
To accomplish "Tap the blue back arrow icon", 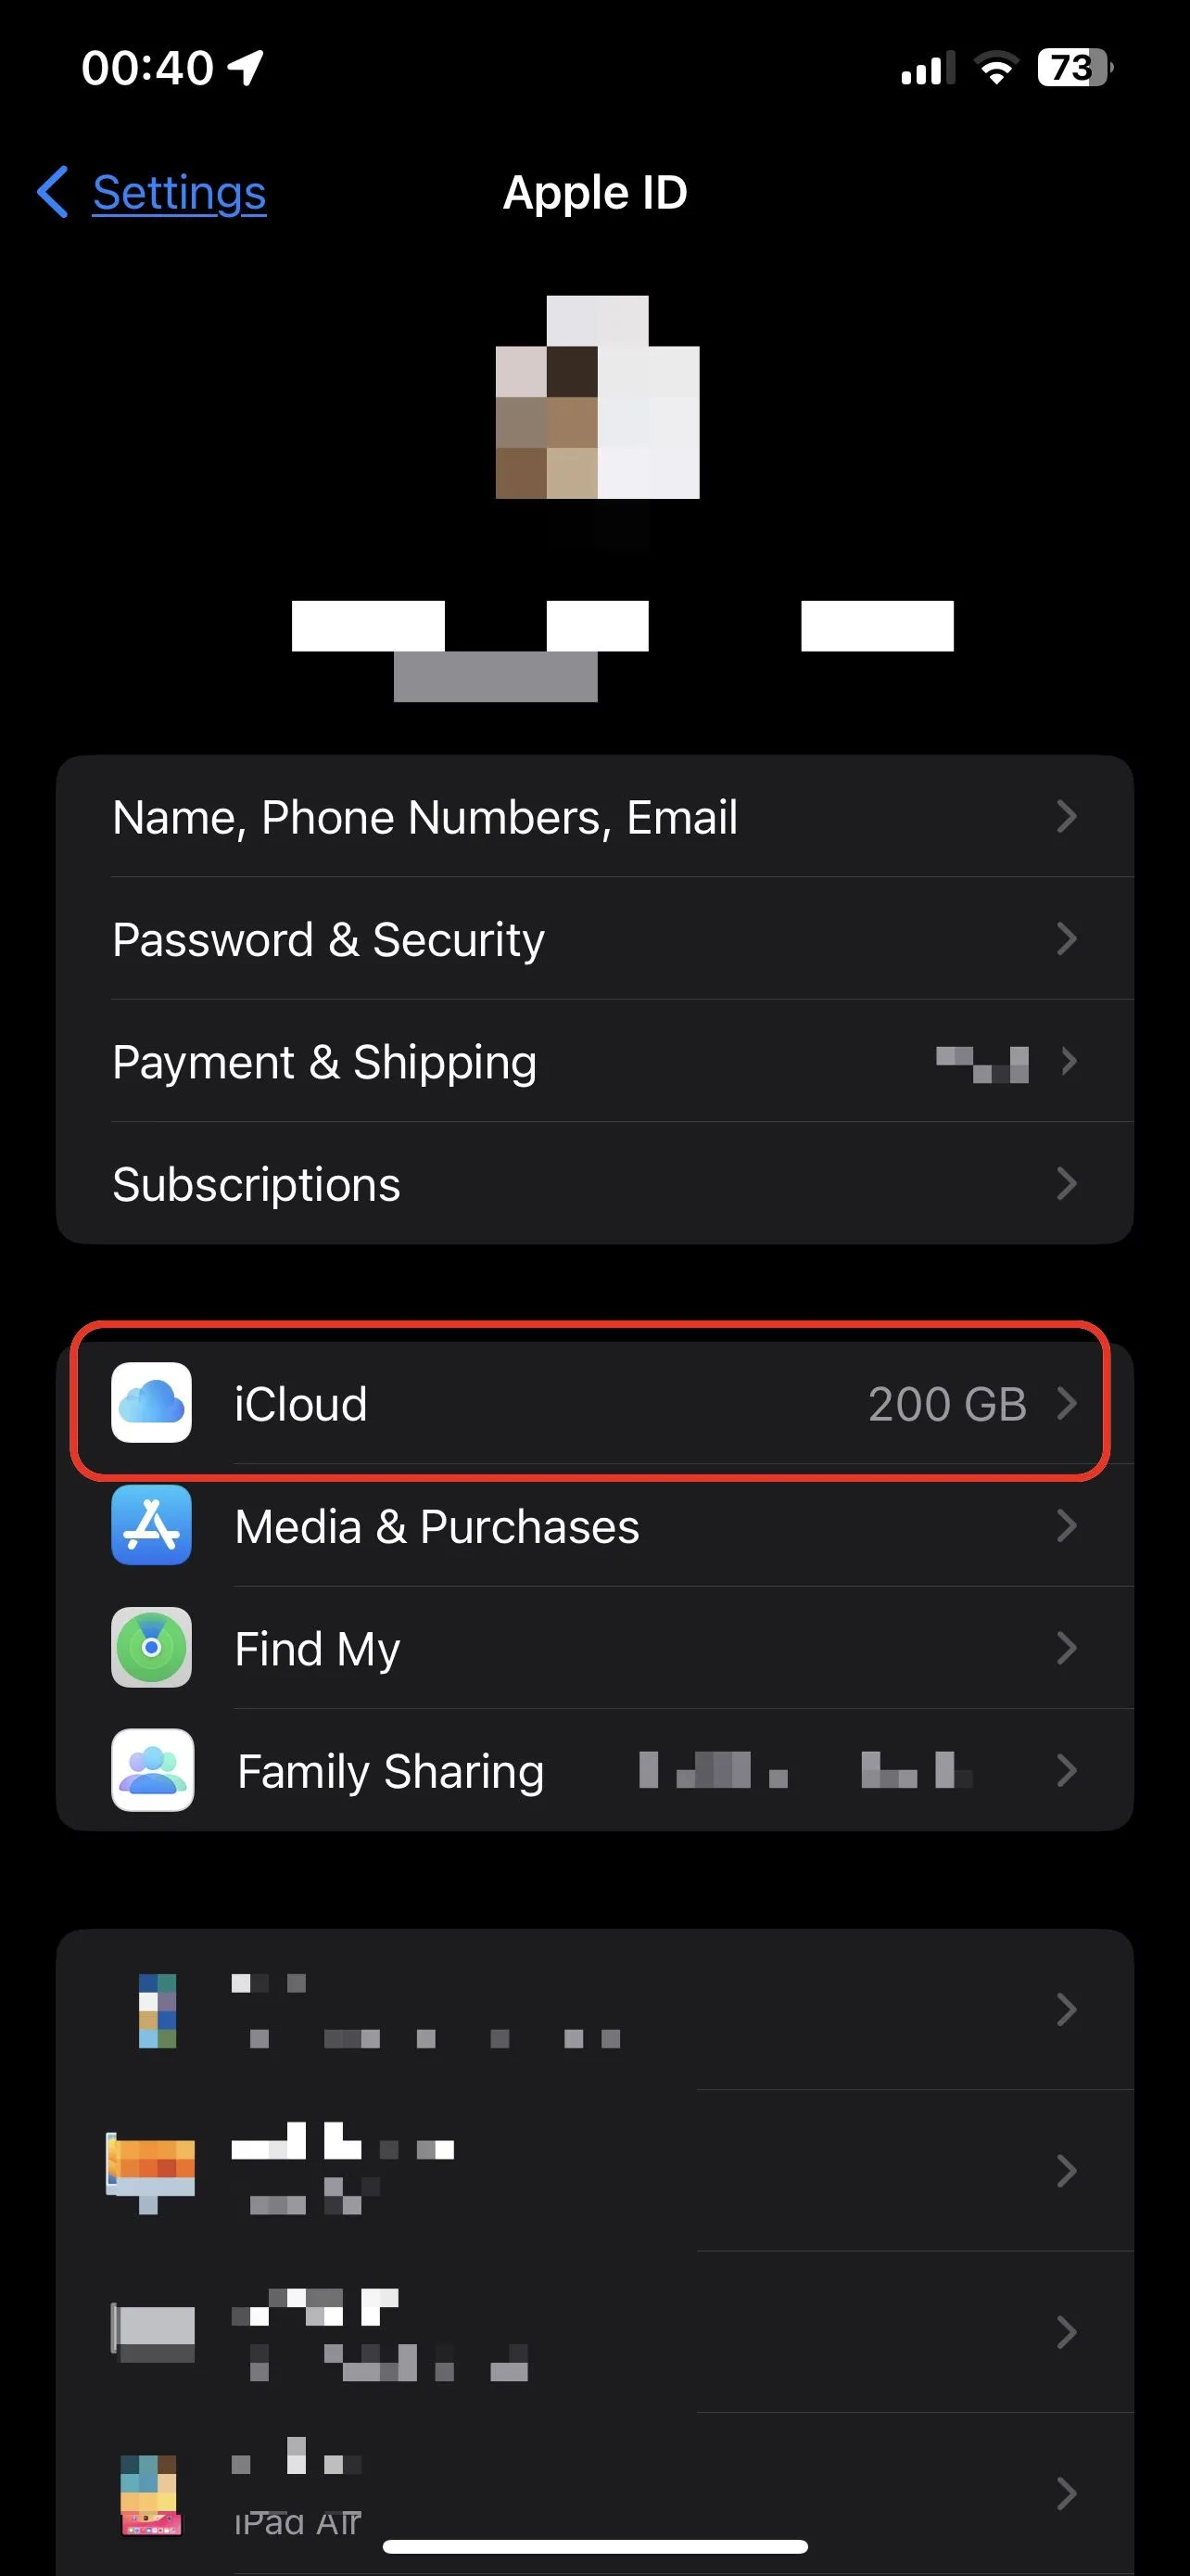I will click(53, 192).
